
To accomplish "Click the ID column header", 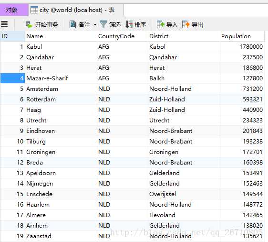I will 12,36.
